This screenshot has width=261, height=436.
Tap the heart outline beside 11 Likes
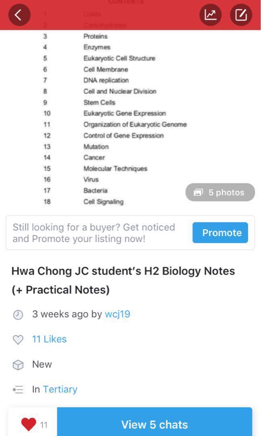[x=17, y=339]
